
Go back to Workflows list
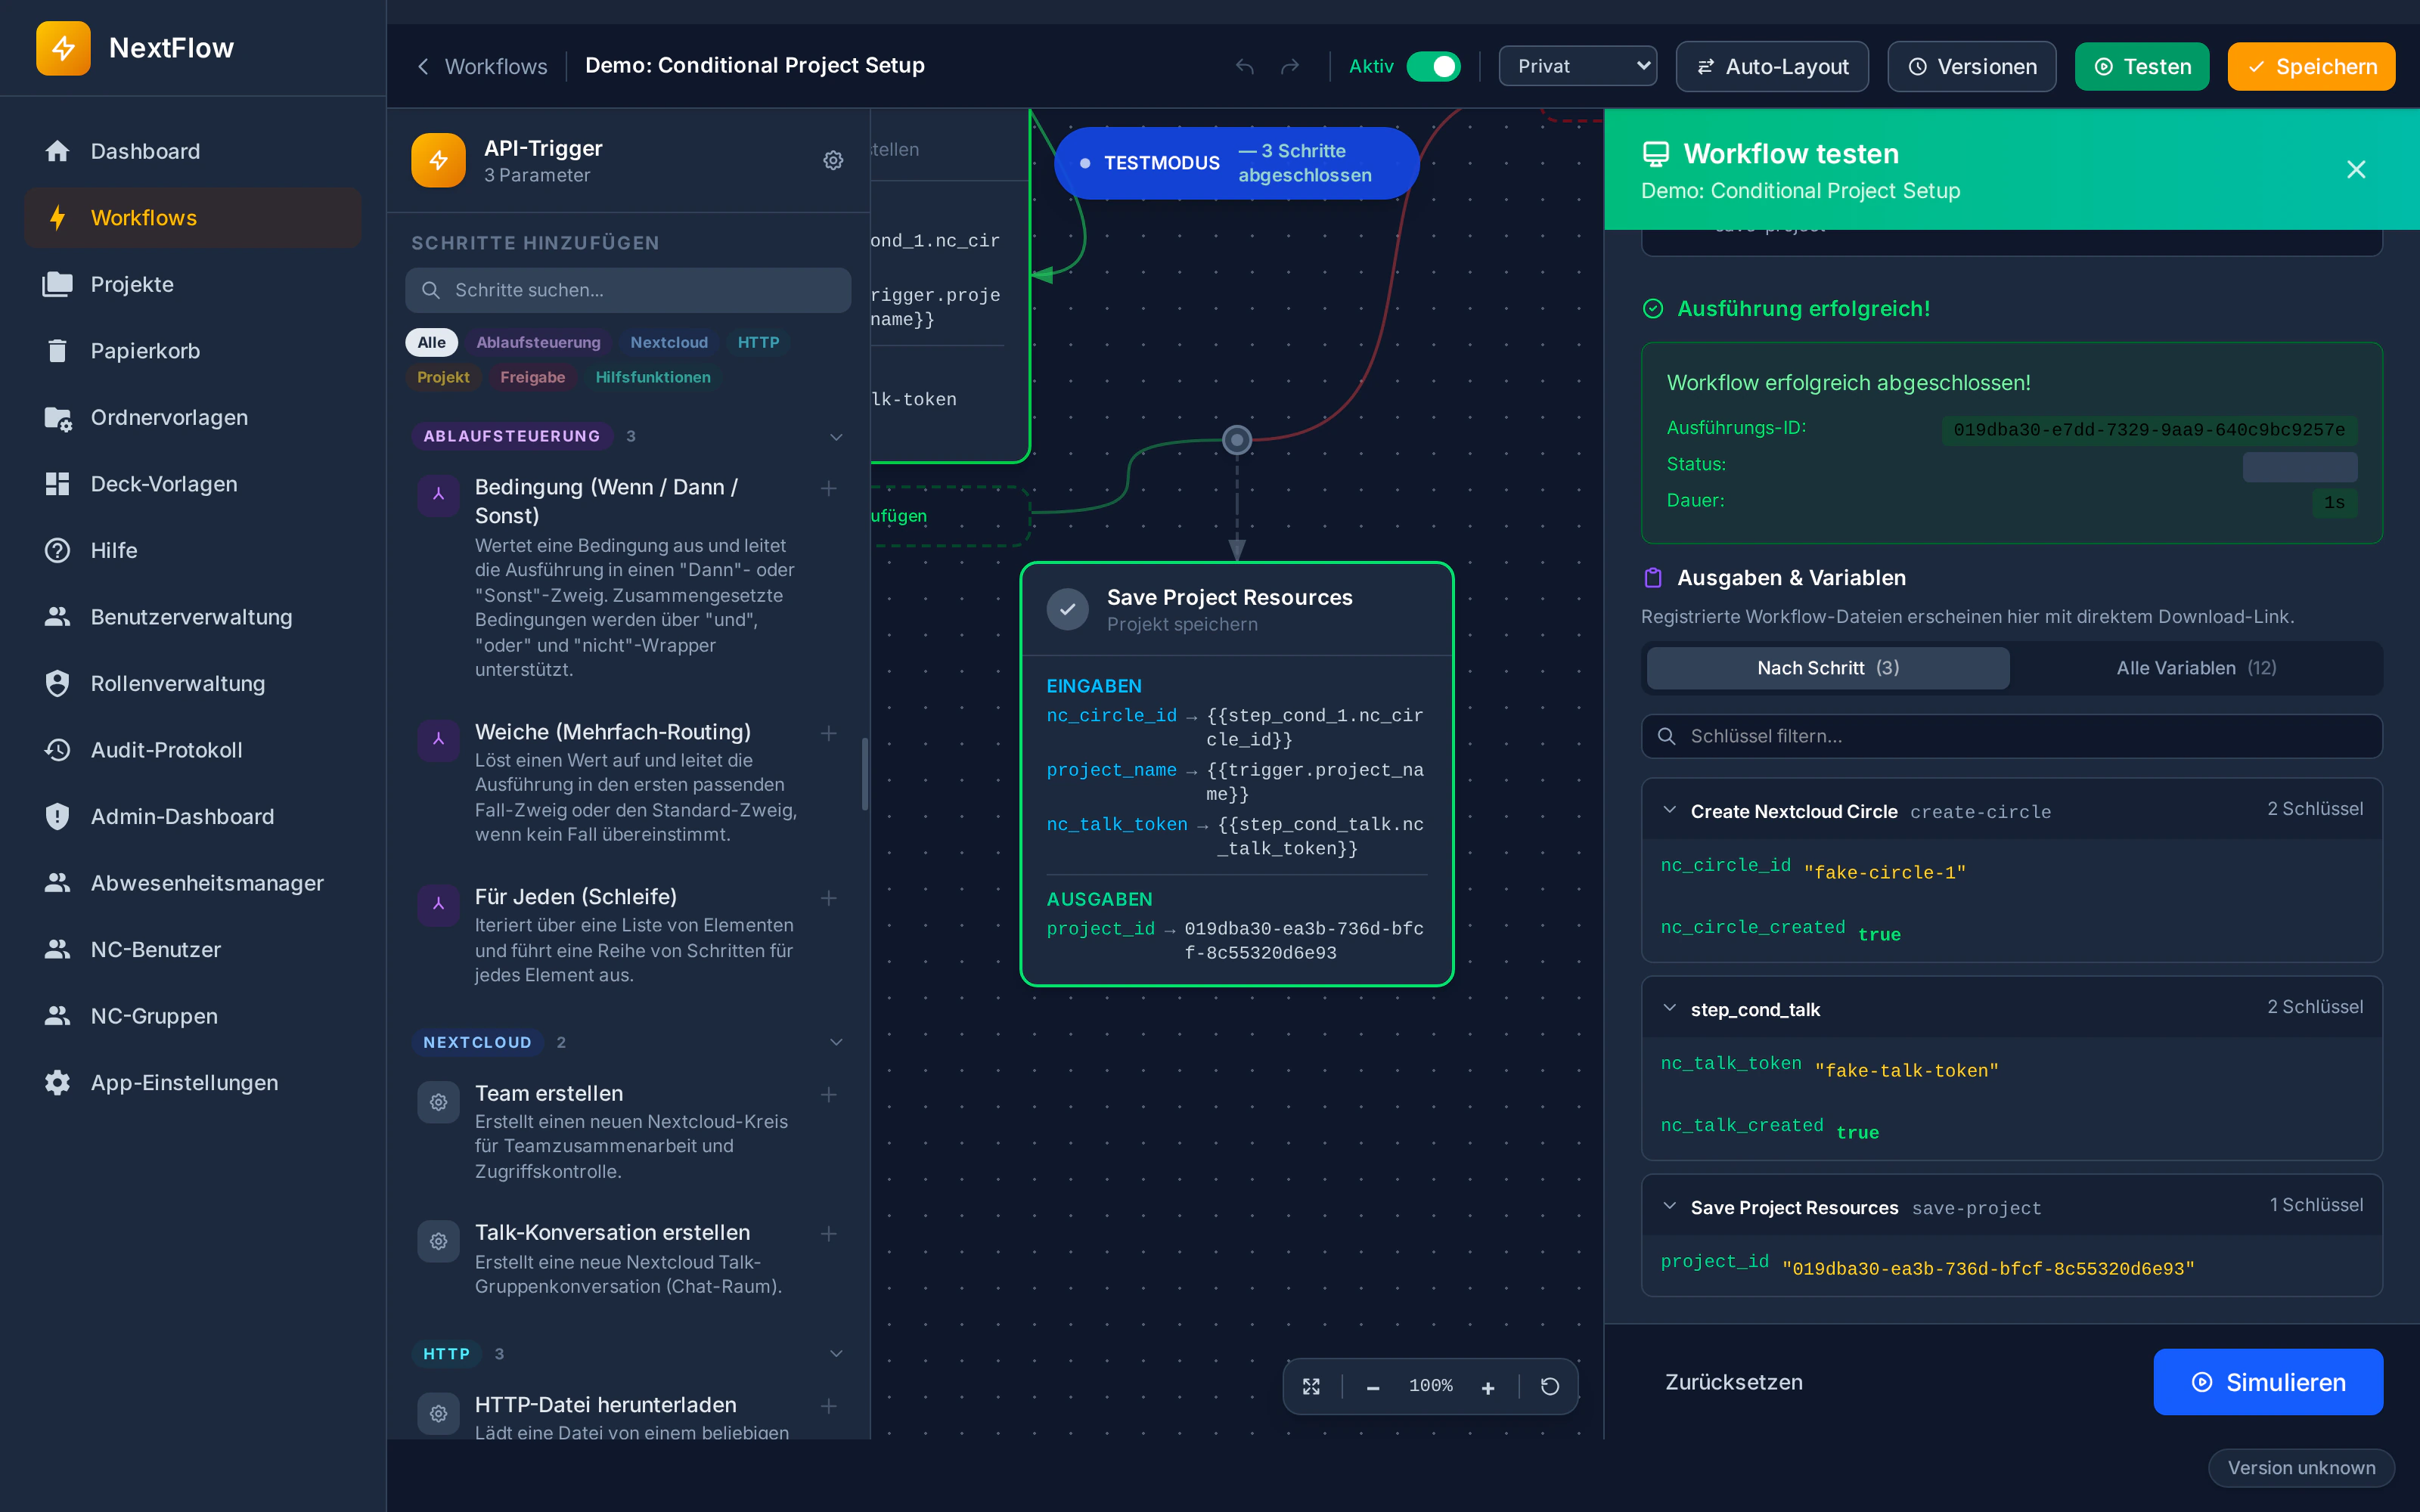[482, 66]
